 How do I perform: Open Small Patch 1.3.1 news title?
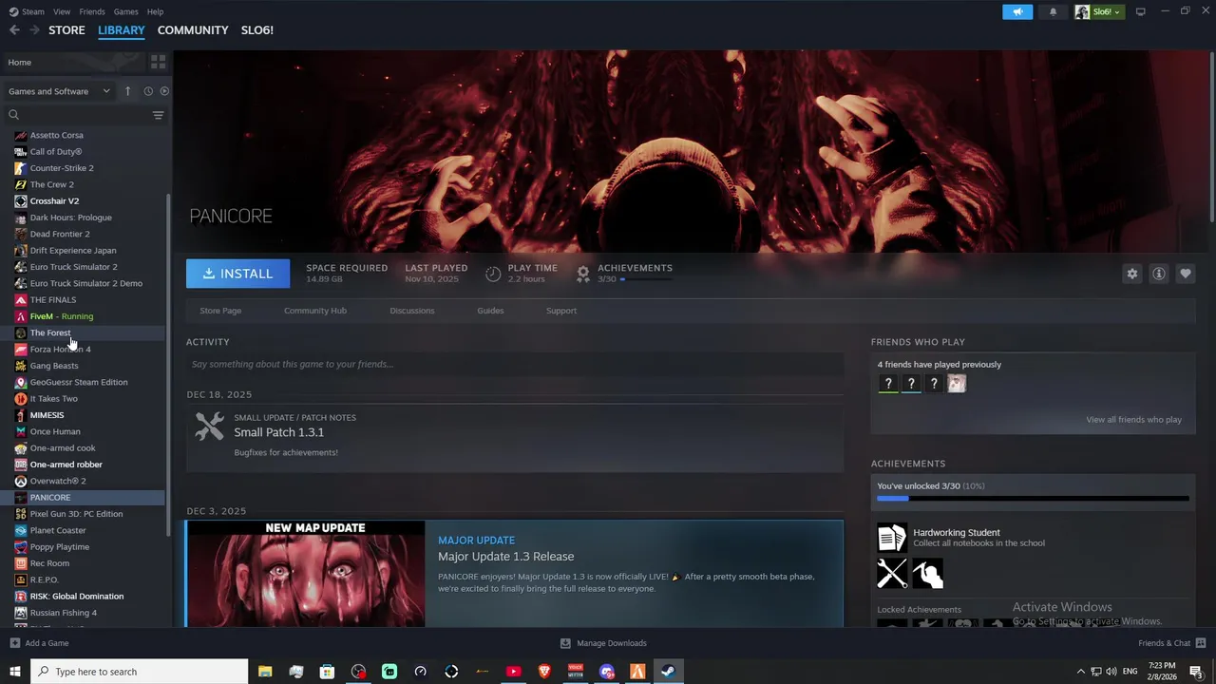pos(279,432)
